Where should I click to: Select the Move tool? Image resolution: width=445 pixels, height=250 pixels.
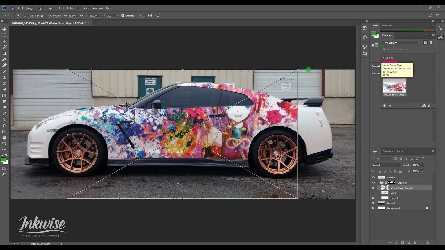pos(5,29)
